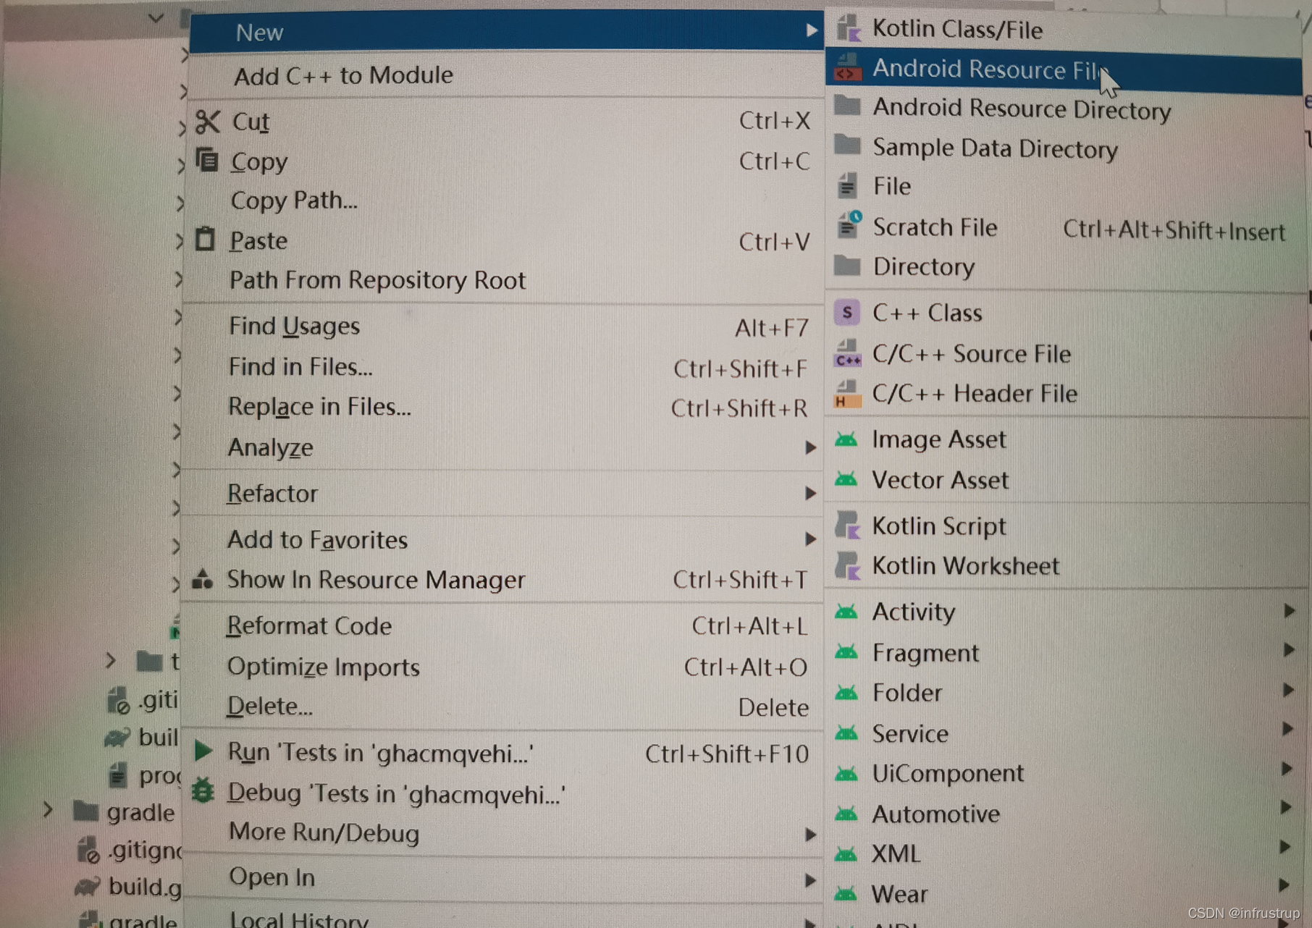Click the C/C++ Source File icon
This screenshot has height=928, width=1312.
(847, 353)
